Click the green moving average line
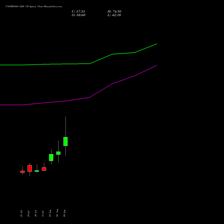This screenshot has height=224, width=224. 90,64
